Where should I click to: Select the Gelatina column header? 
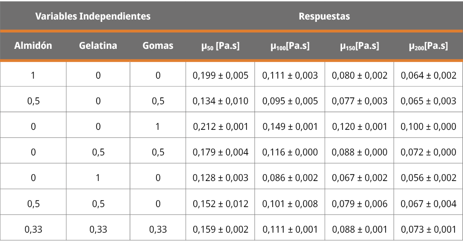(x=98, y=46)
